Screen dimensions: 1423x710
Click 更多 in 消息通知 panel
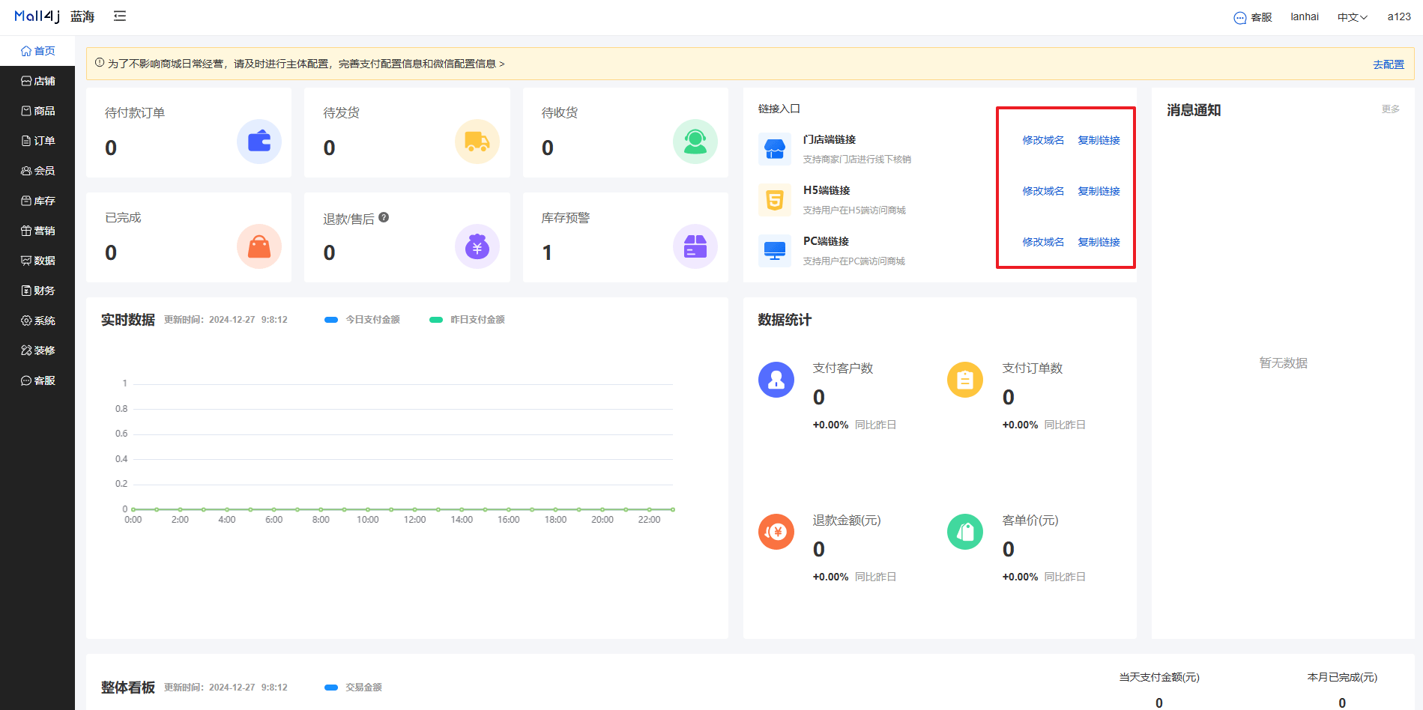(1391, 109)
